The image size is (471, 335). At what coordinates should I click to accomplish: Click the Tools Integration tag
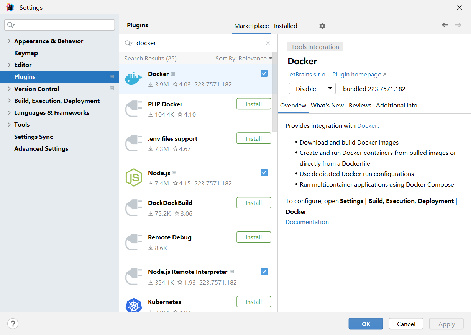pos(315,47)
